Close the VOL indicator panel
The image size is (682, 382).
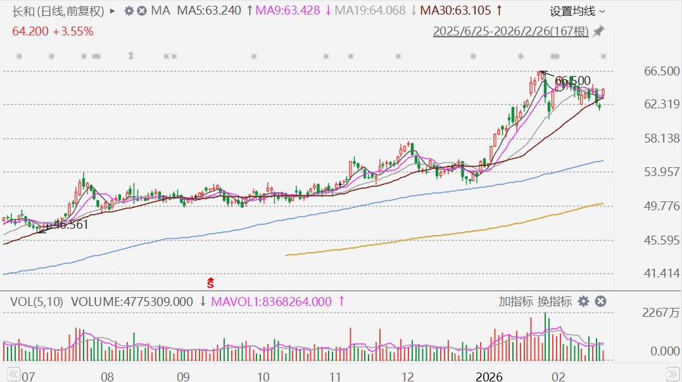pos(601,302)
